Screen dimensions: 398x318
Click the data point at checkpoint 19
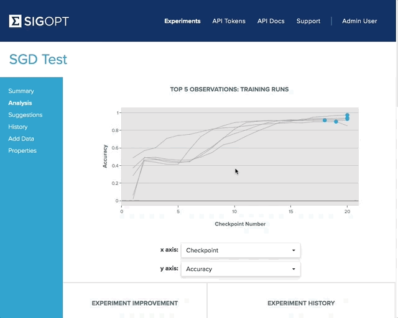tap(336, 122)
